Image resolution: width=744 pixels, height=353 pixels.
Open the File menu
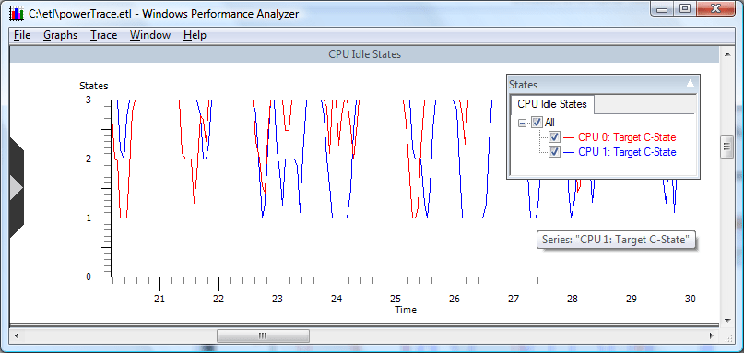[22, 35]
